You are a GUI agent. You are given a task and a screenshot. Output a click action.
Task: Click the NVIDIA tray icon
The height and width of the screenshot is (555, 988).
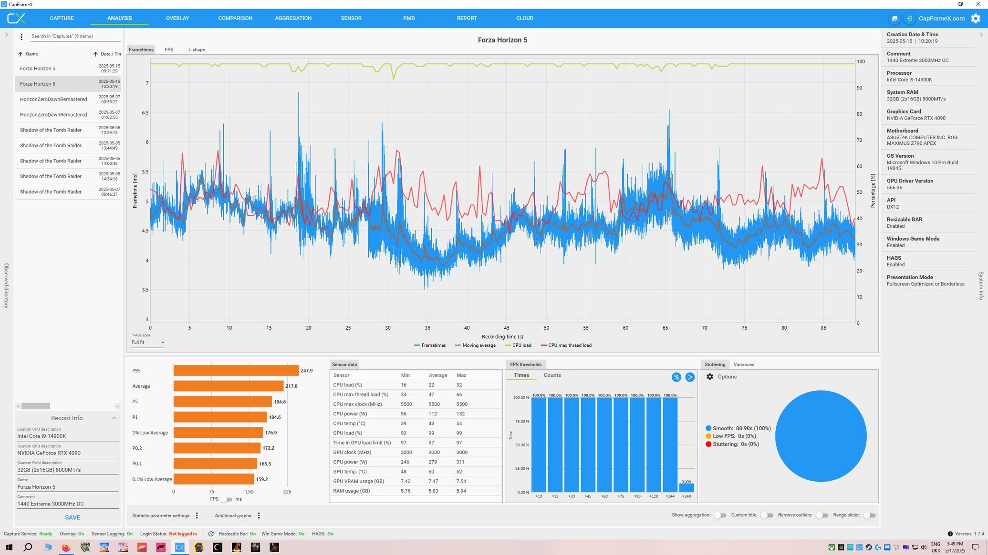(x=841, y=547)
